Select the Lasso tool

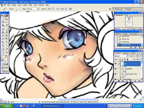pos(3,22)
